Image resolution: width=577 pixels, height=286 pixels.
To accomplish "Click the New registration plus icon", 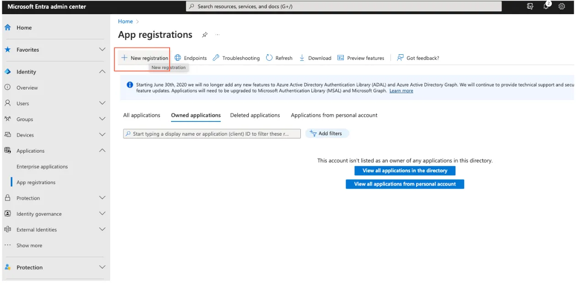I will [x=124, y=58].
